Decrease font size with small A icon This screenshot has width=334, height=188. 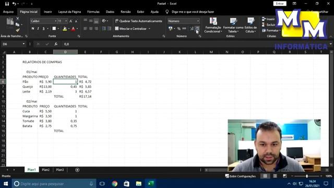pyautogui.click(x=76, y=21)
